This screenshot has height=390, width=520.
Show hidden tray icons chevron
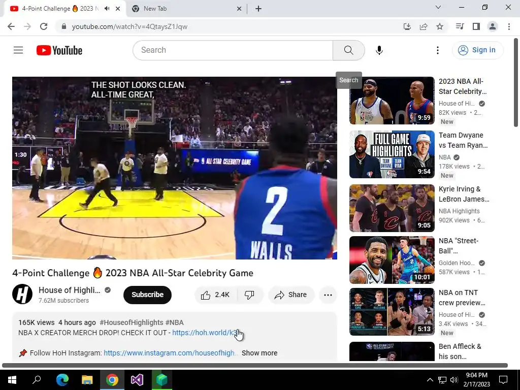pos(430,380)
